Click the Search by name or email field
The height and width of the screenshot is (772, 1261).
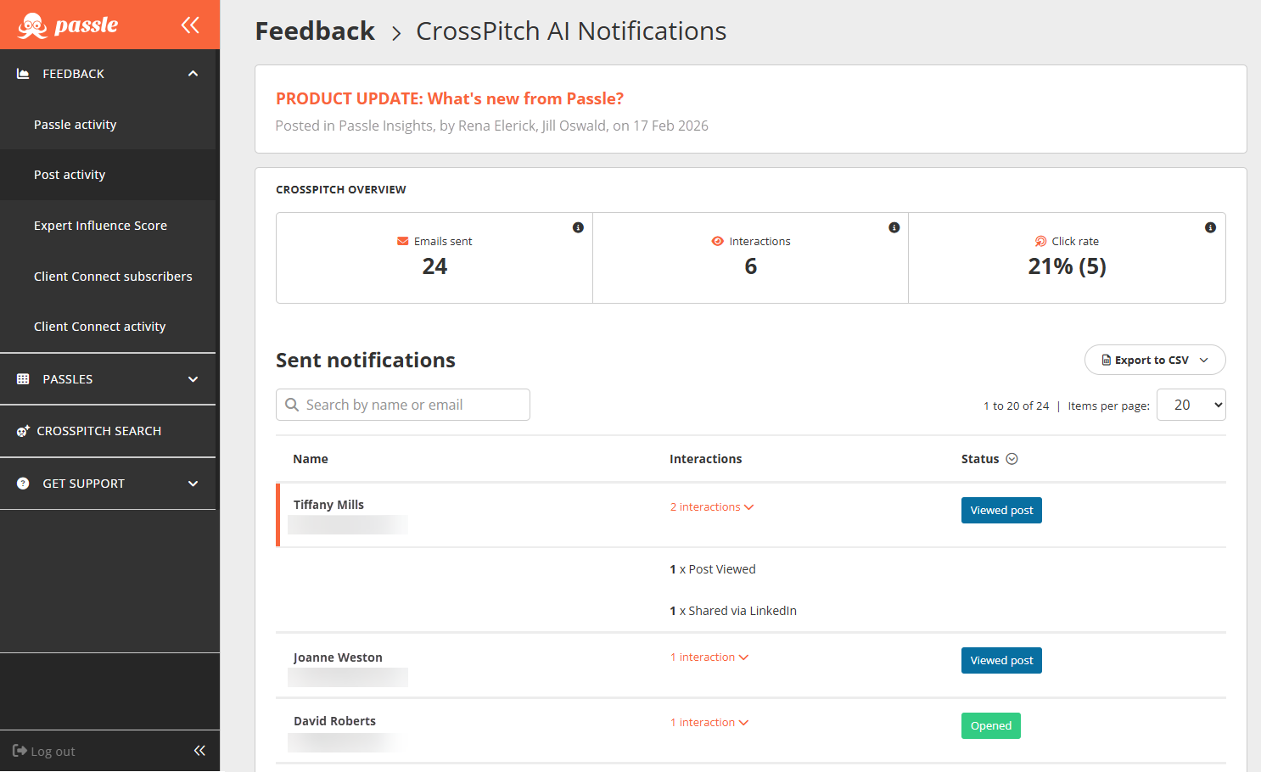tap(403, 405)
